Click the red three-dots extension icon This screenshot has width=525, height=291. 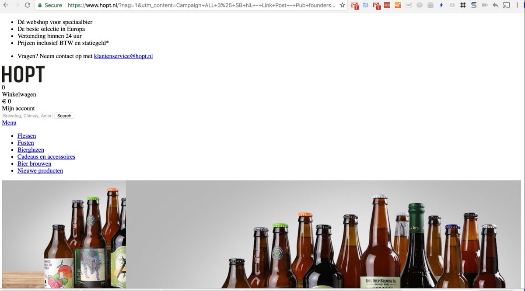click(387, 5)
